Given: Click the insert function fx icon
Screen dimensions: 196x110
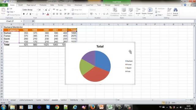Looking at the screenshot, I should (x=33, y=21).
